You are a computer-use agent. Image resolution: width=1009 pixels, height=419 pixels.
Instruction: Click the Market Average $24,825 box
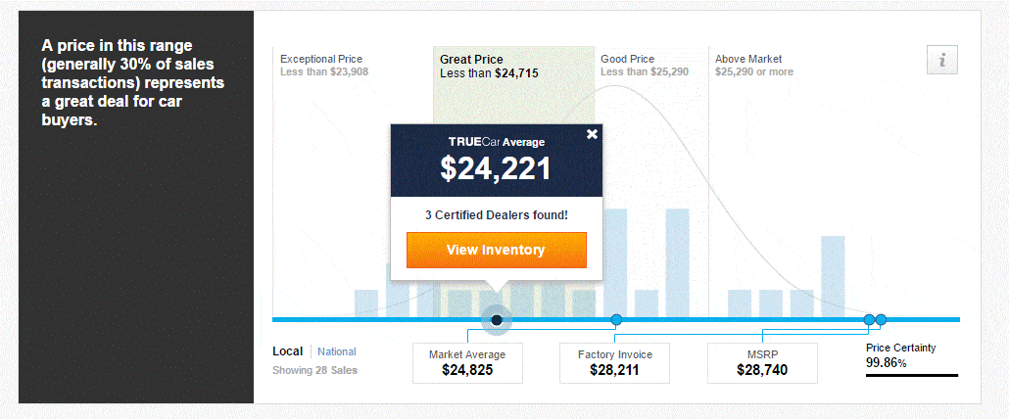467,363
